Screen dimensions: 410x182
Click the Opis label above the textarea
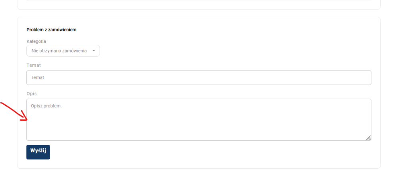32,93
